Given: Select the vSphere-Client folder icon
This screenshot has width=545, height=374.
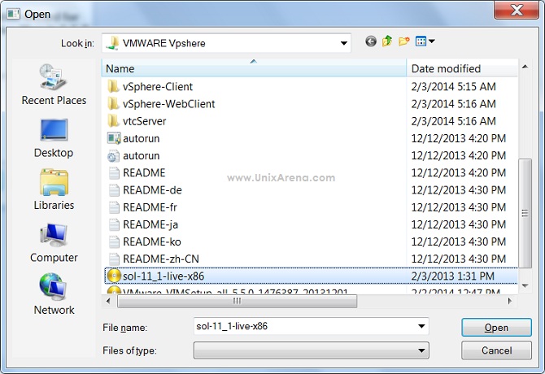Looking at the screenshot, I should point(113,86).
